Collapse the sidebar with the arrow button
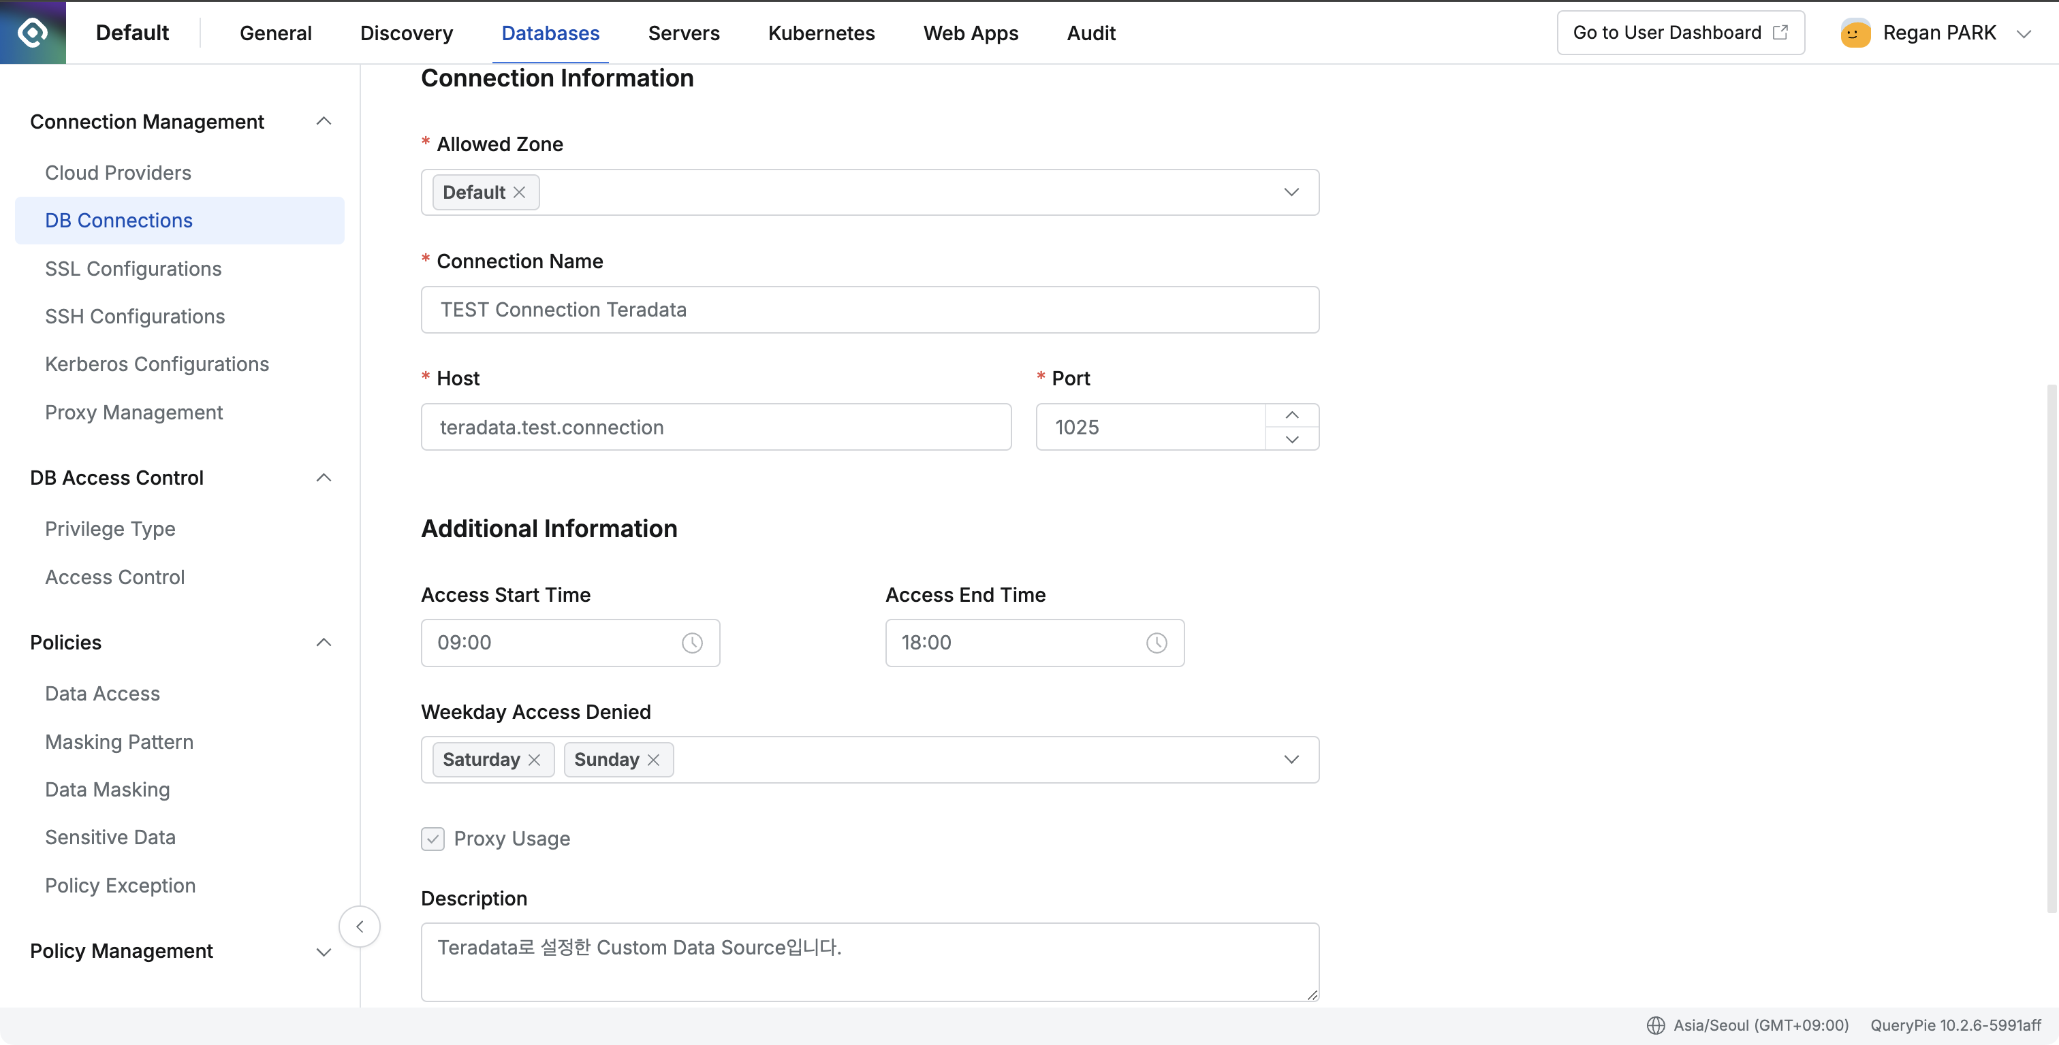The height and width of the screenshot is (1045, 2059). click(360, 927)
